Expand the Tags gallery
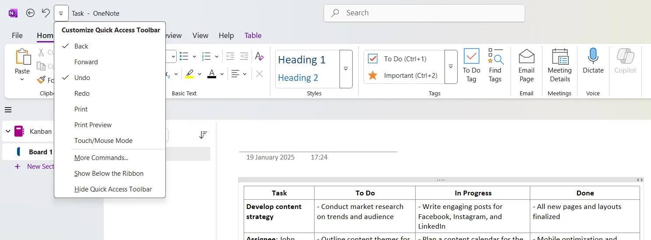Viewport: 651px width, 240px height. click(x=451, y=67)
